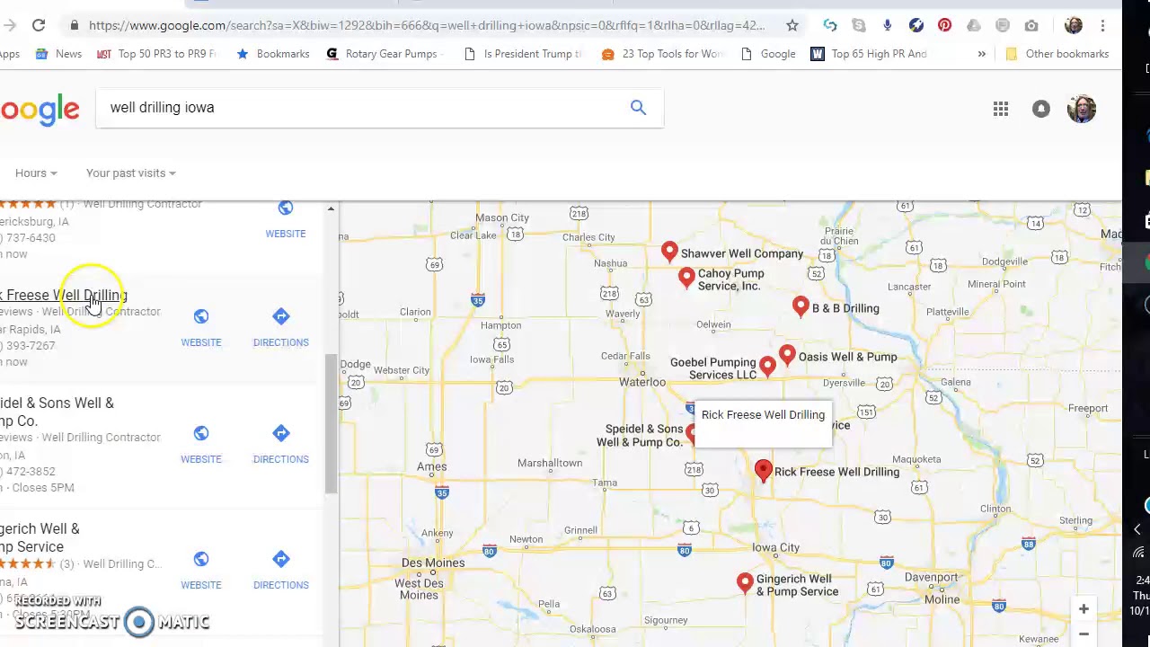Click the Goebel Pumping Services map pin

767,365
